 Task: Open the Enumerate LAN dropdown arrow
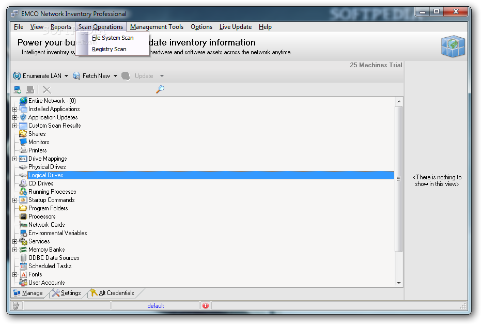pyautogui.click(x=66, y=76)
